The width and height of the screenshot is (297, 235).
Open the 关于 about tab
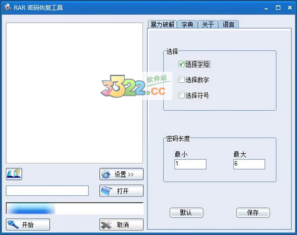[x=208, y=24]
